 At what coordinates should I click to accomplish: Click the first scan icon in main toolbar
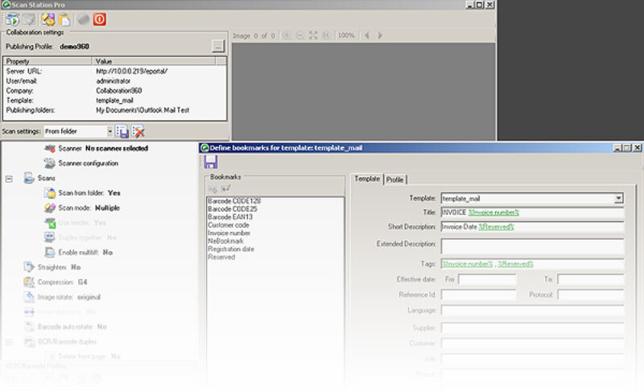tap(11, 19)
